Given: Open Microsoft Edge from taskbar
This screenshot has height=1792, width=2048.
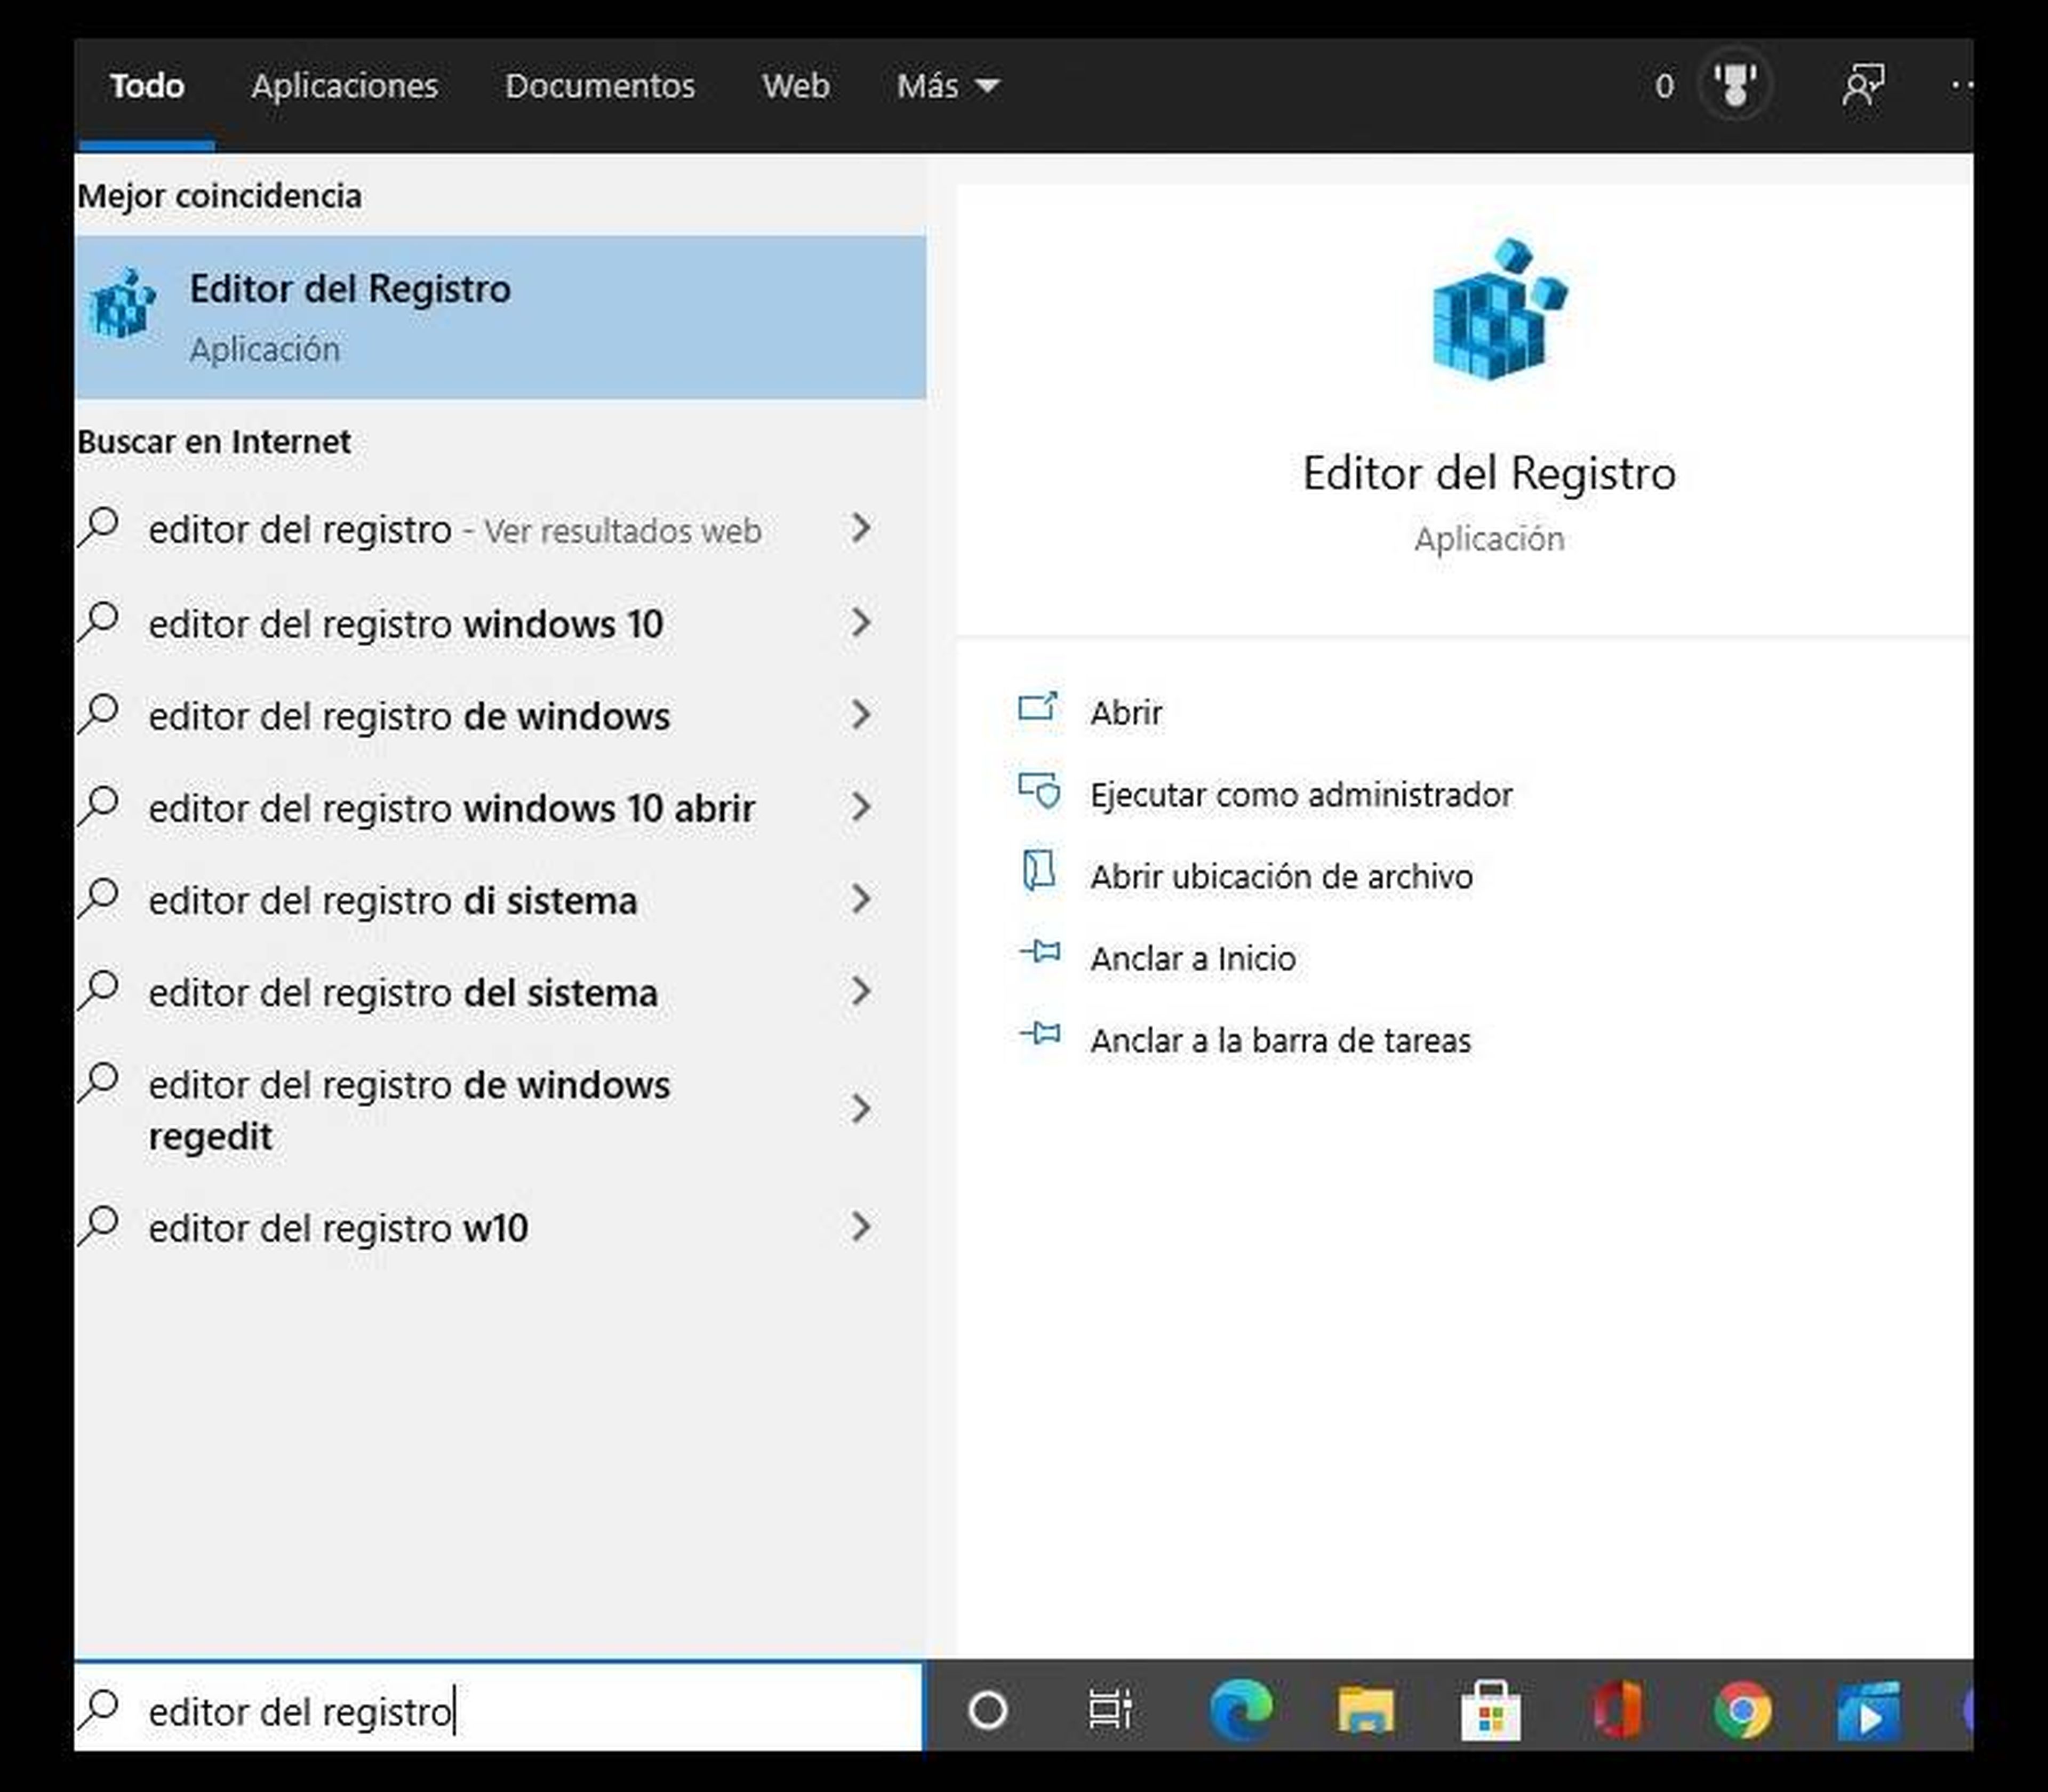Looking at the screenshot, I should 1240,1710.
